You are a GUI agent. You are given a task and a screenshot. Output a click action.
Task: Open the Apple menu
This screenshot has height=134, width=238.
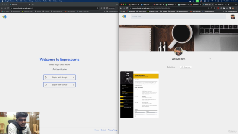tap(3, 1)
